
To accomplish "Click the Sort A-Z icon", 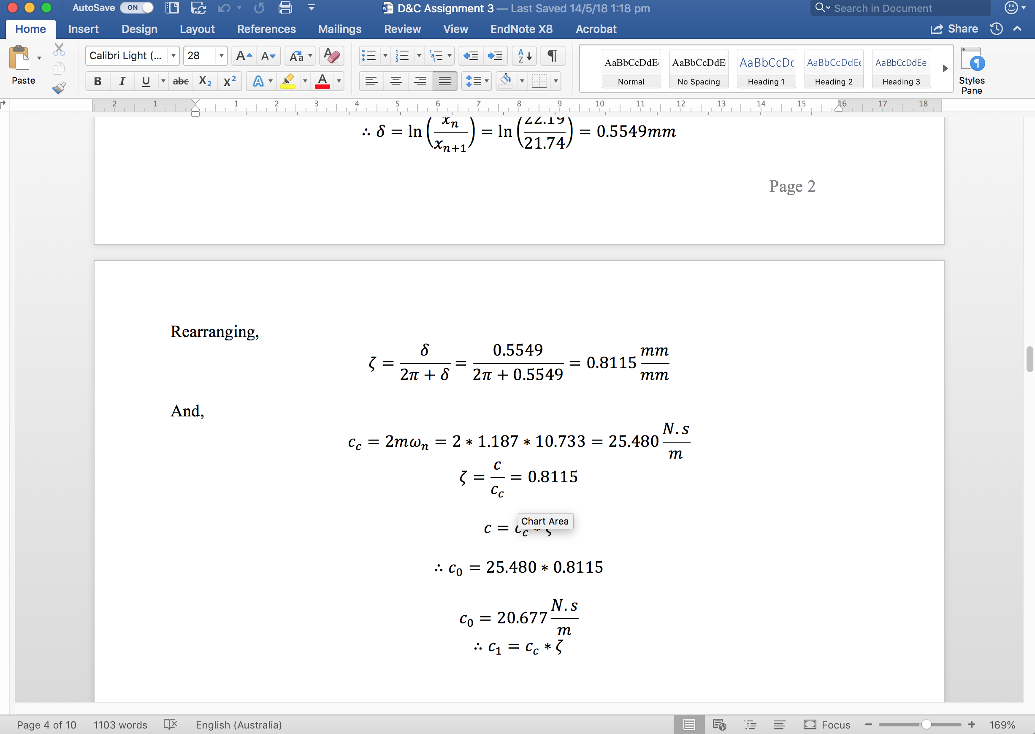I will (x=524, y=56).
